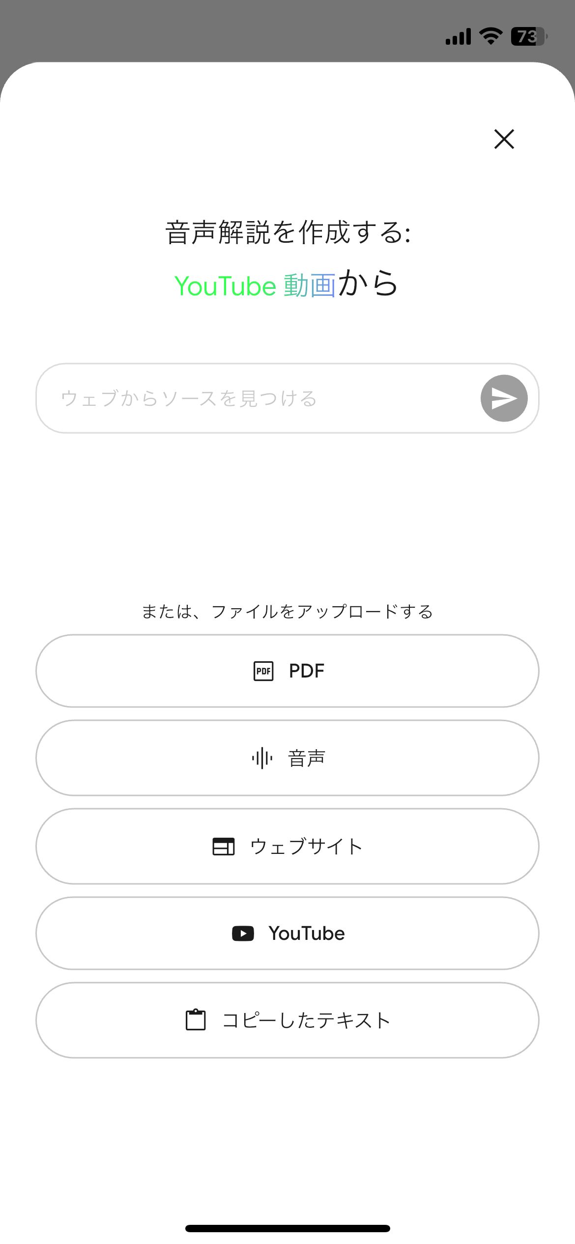
Task: Tap the gradient YouTube 動画 heading text
Action: [255, 285]
